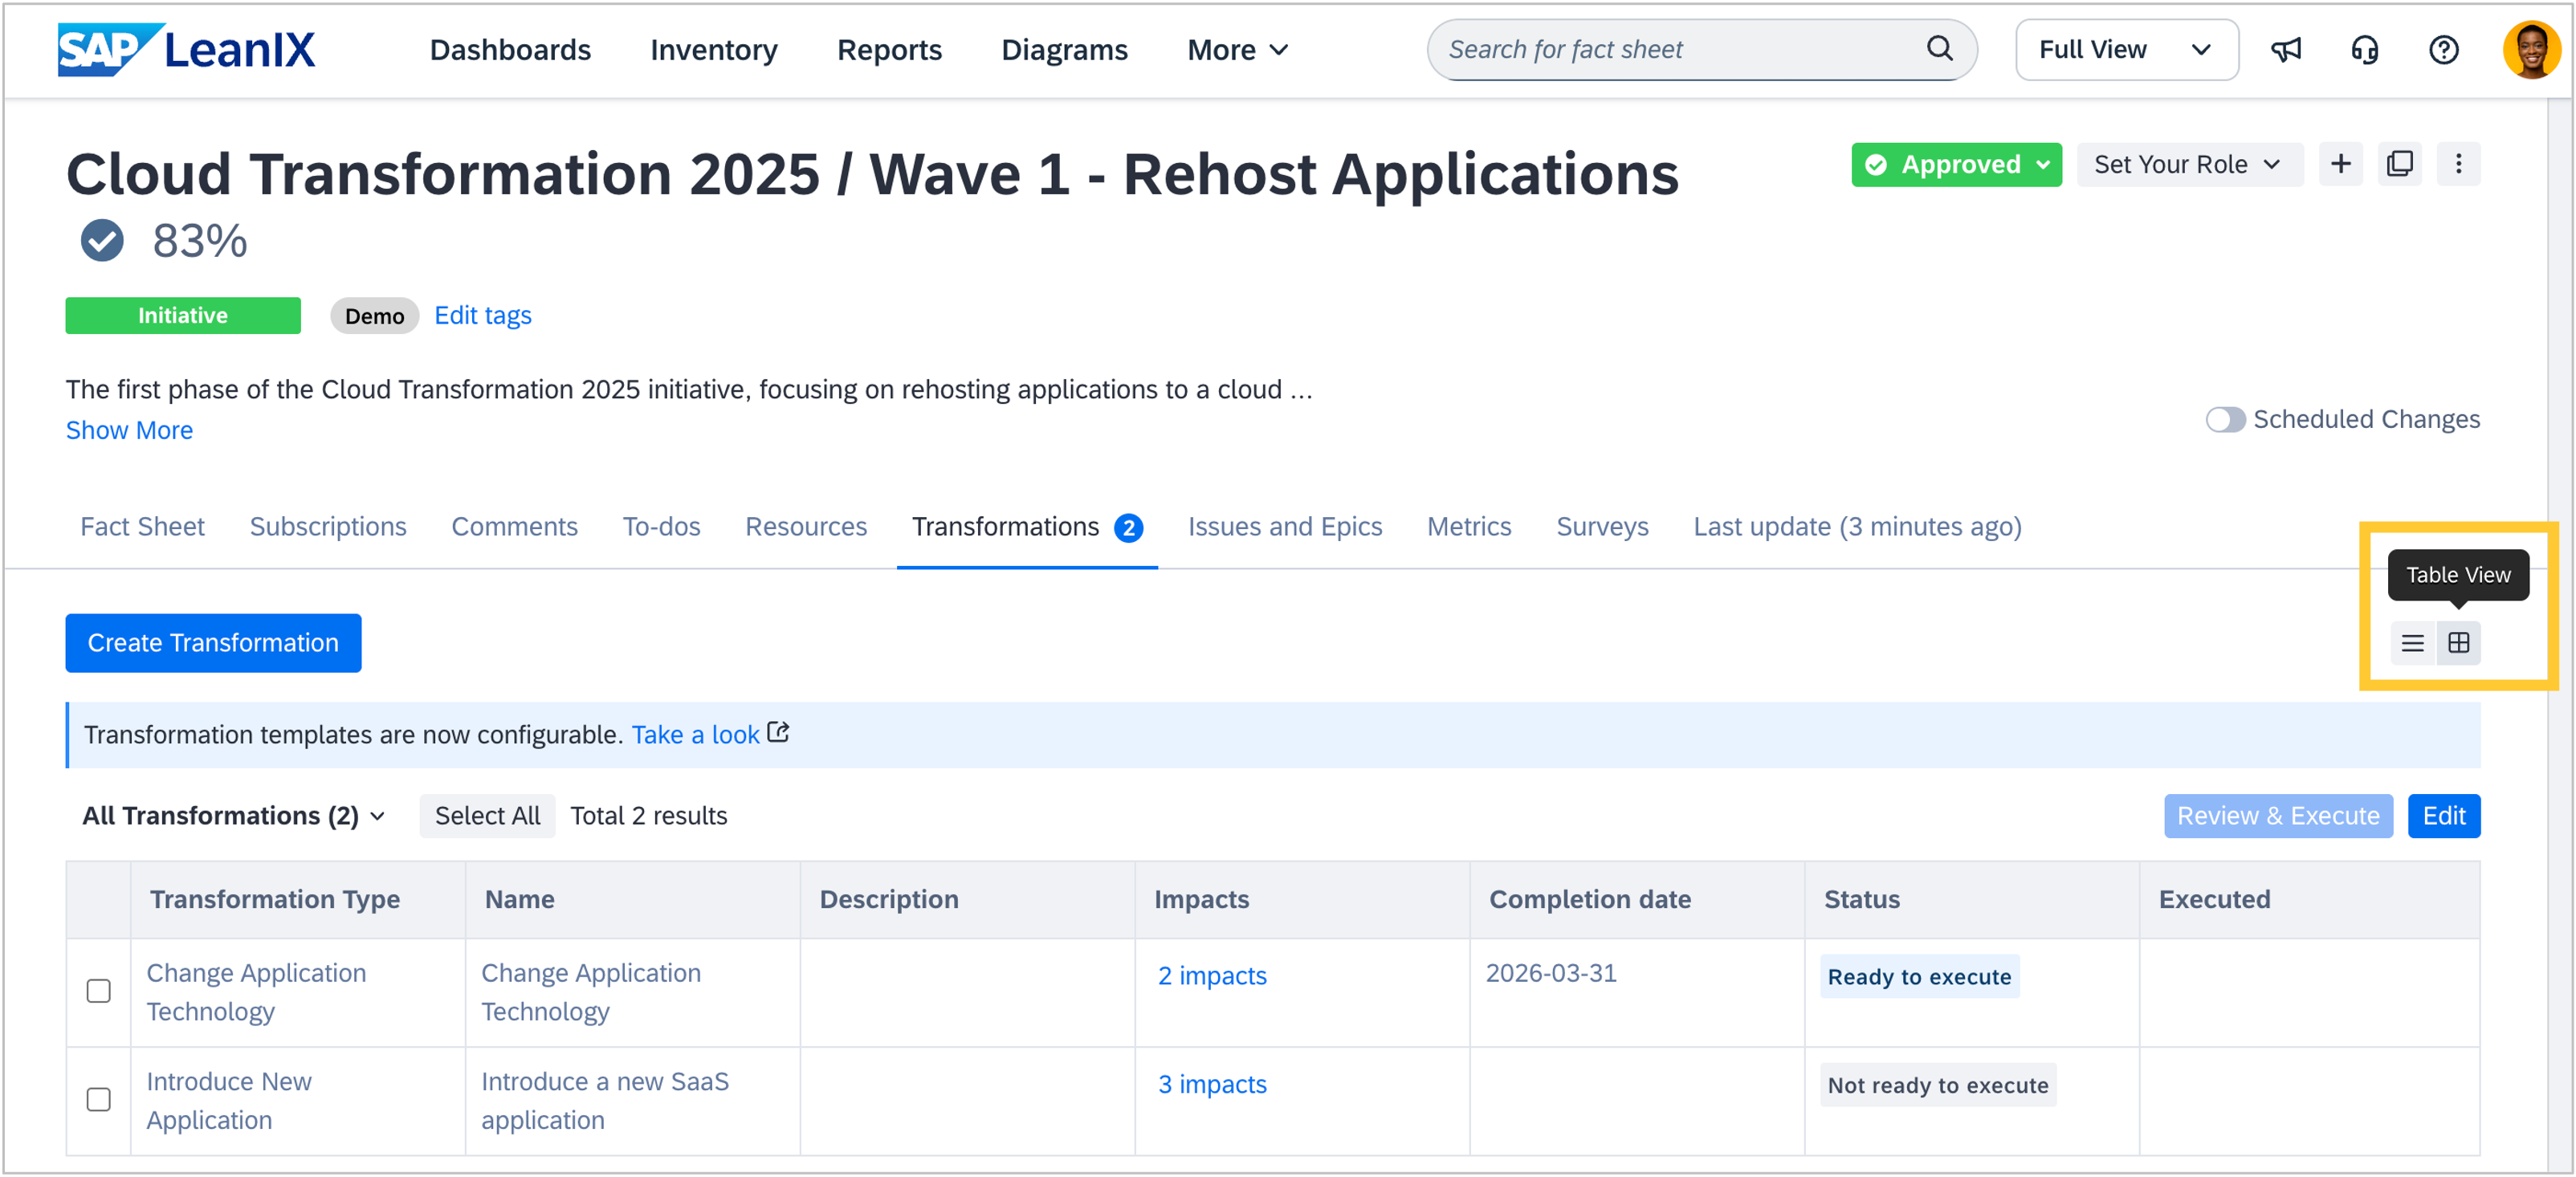Click the search magnifier icon
This screenshot has height=1177, width=2576.
click(1939, 48)
